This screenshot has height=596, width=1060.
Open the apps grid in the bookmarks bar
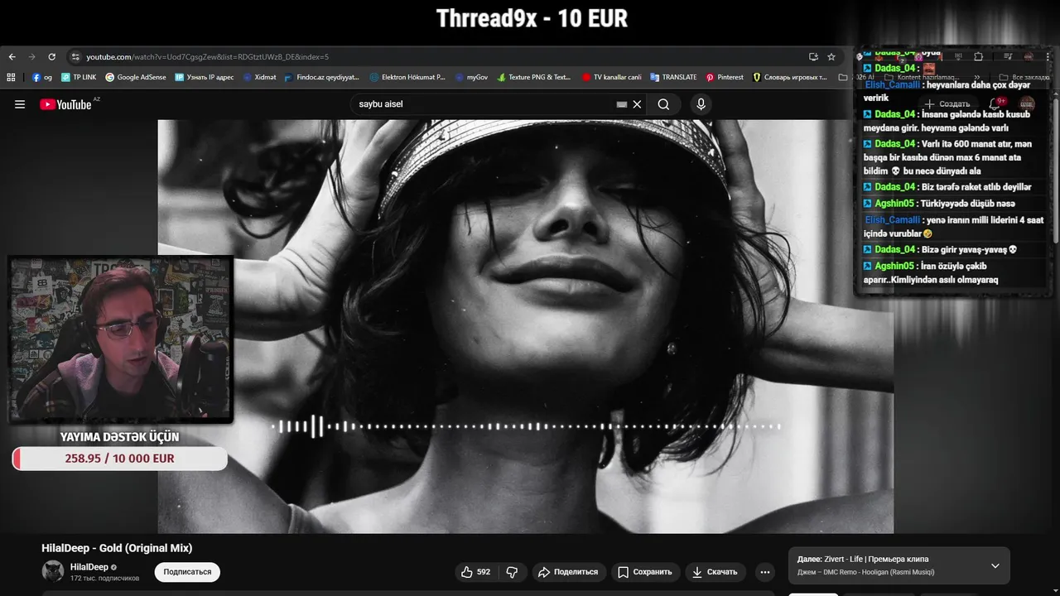[x=11, y=77]
